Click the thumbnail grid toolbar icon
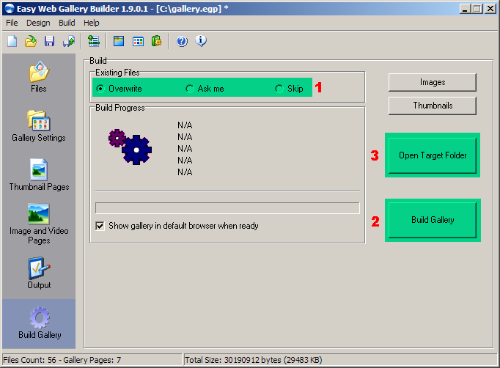Image resolution: width=500 pixels, height=368 pixels. [x=138, y=41]
